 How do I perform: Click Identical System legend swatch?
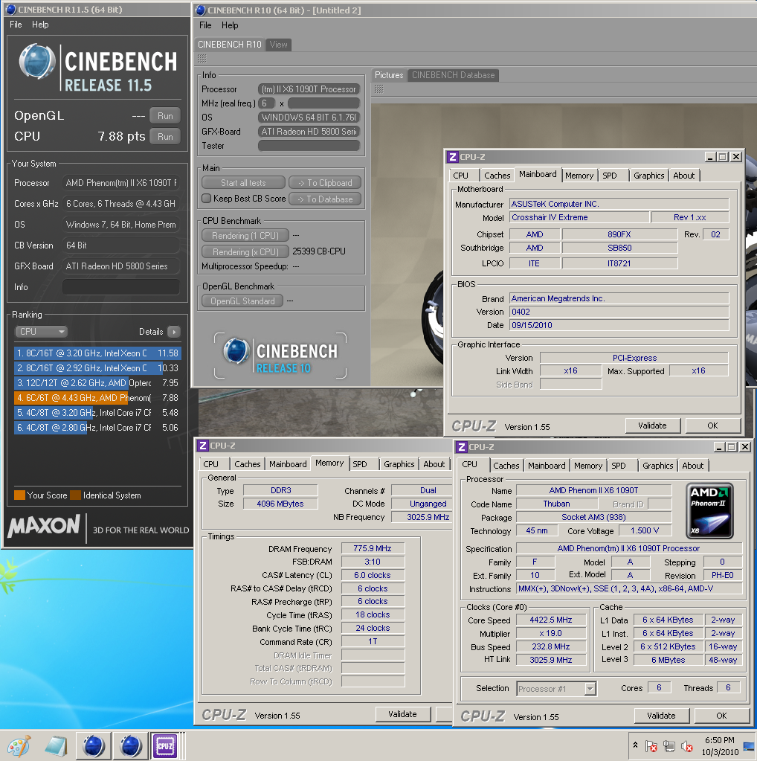click(x=75, y=495)
